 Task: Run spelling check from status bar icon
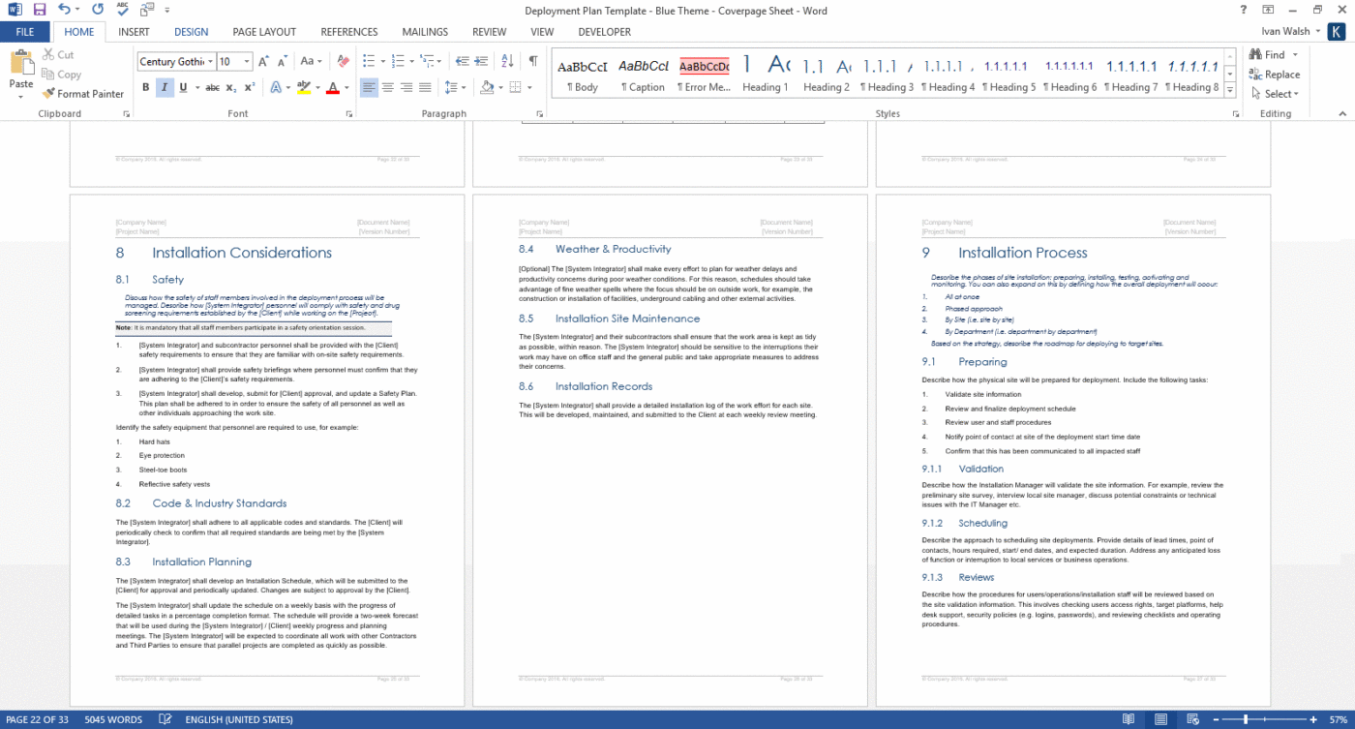tap(165, 720)
